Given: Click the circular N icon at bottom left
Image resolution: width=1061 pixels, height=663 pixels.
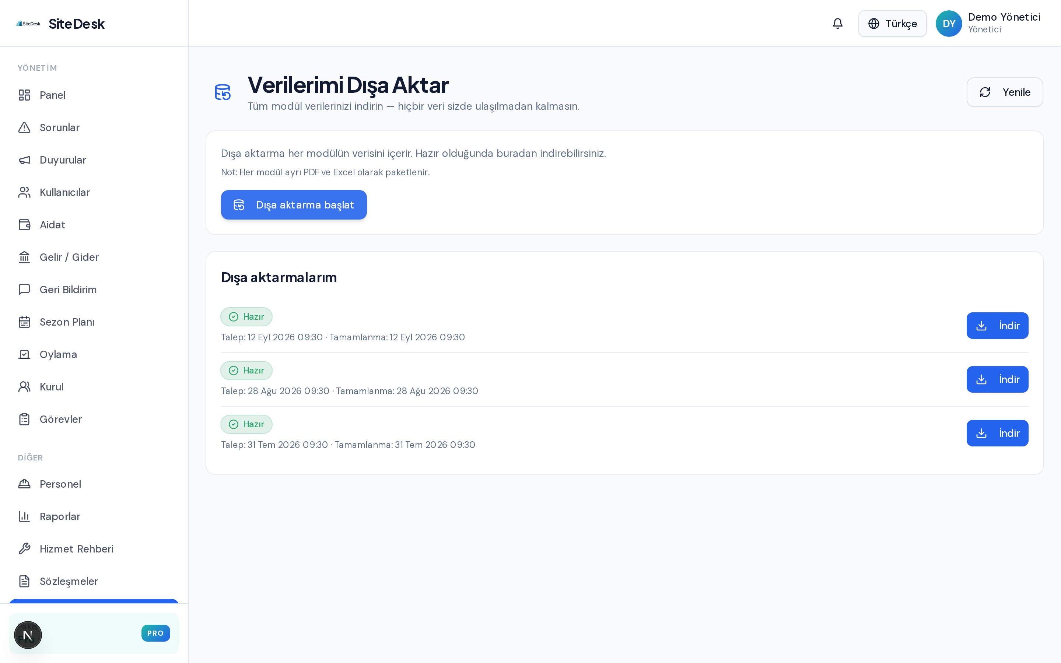Looking at the screenshot, I should 28,635.
